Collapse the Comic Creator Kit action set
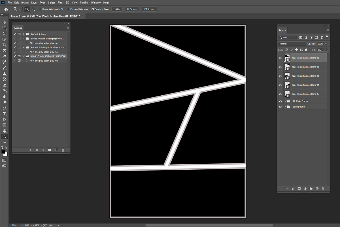Screen dimensions: 340x227 click(24, 56)
